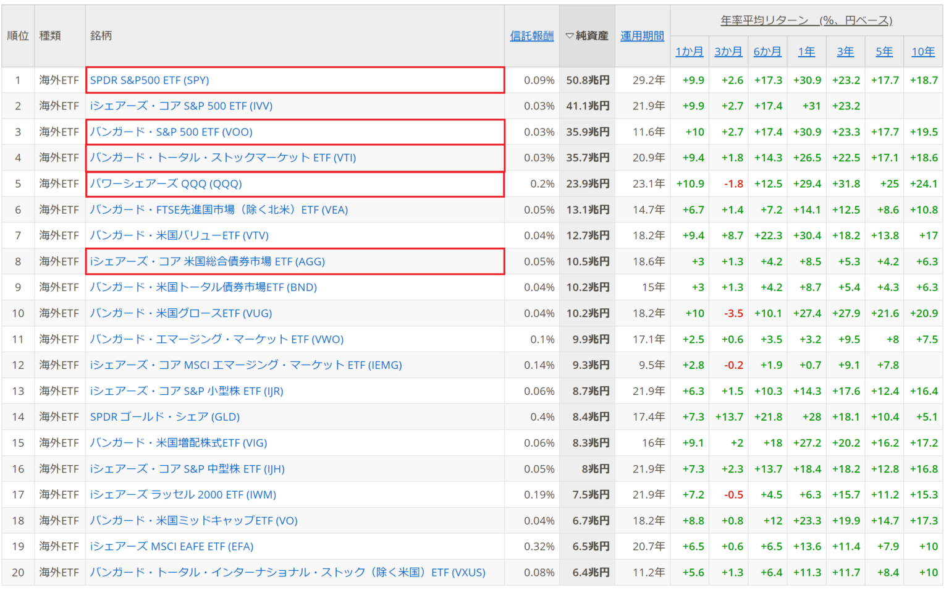Screen dimensions: 949x590
Task: Open iシェアーズ・コア S&P 500 ETF (IVV)
Action: point(181,106)
